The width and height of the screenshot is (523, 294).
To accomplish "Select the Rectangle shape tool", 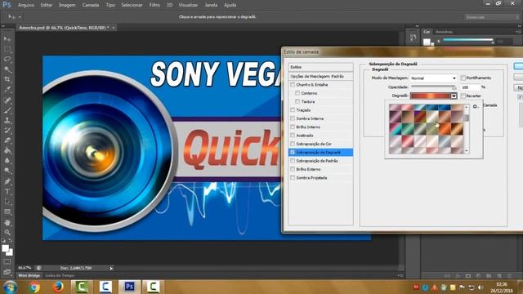I will (x=7, y=212).
